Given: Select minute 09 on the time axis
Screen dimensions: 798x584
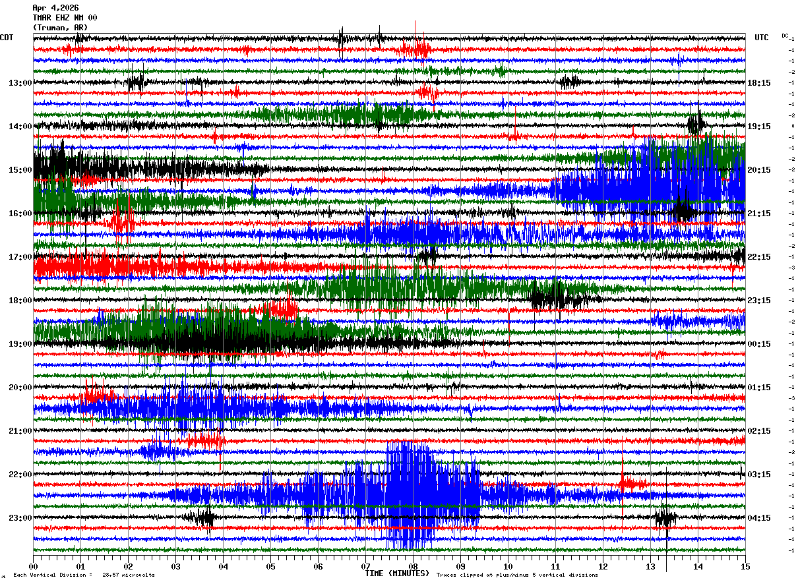Looking at the screenshot, I should 460,566.
